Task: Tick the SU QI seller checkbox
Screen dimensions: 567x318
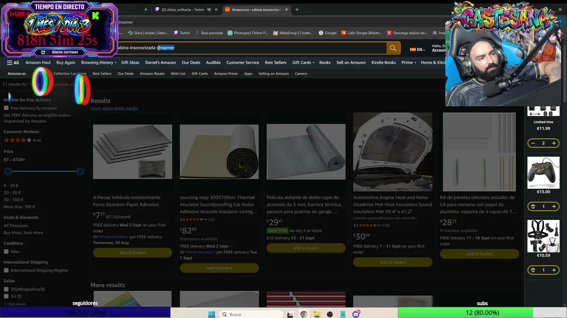Action: coord(6,296)
